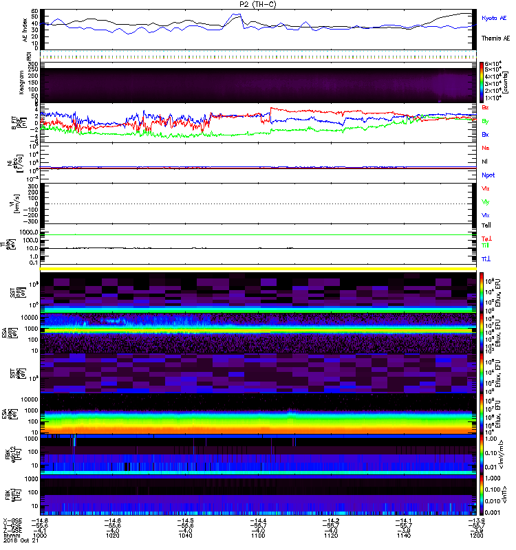
Task: Click the hhmm row label
Action: [x=10, y=536]
